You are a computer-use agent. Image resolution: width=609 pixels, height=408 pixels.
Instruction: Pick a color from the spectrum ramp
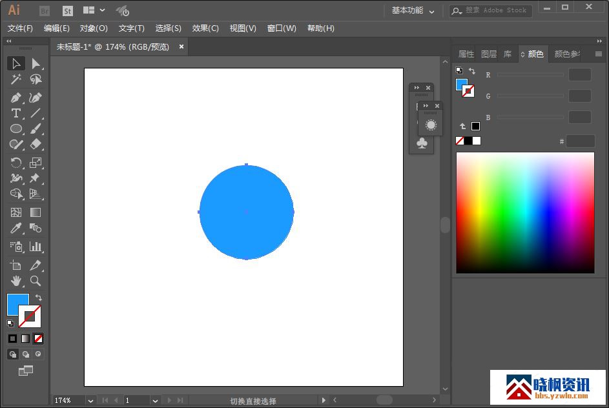point(524,212)
